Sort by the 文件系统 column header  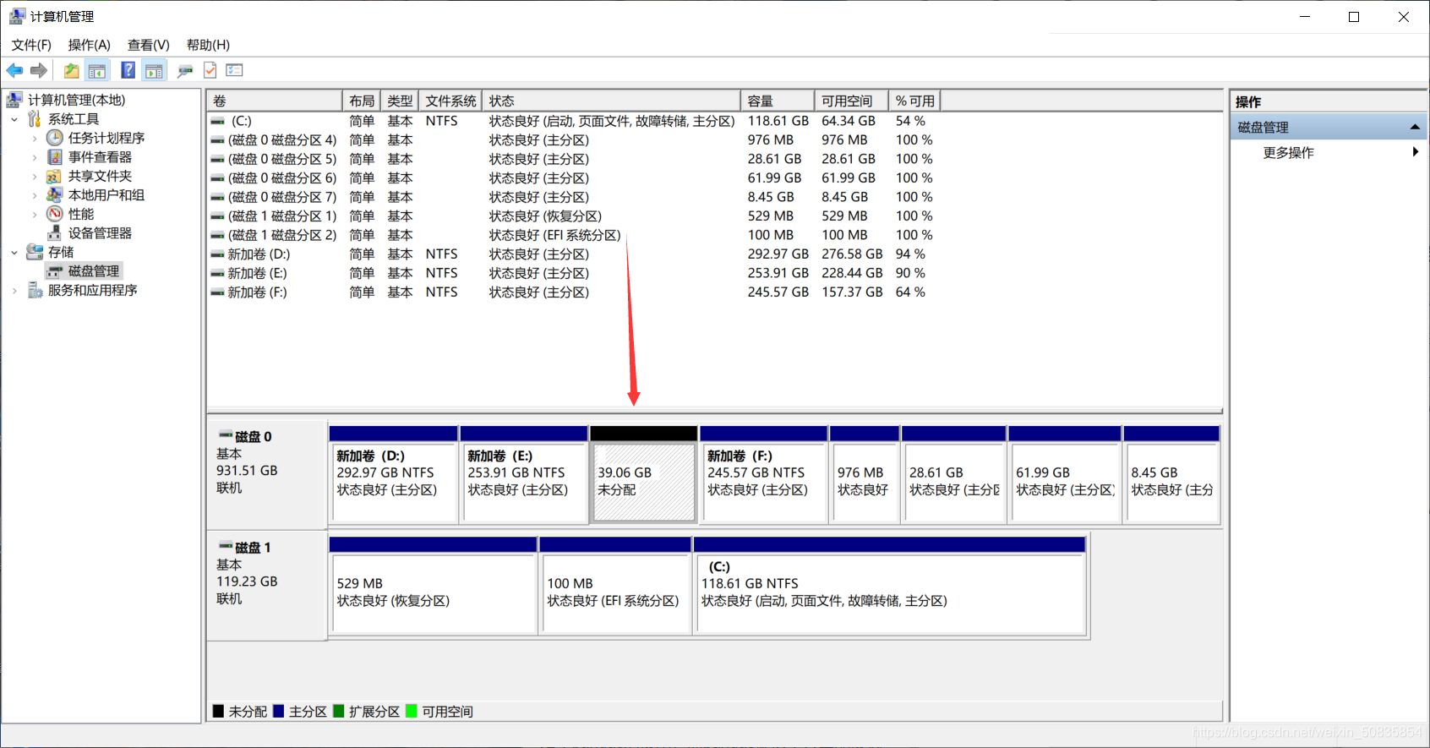tap(450, 101)
